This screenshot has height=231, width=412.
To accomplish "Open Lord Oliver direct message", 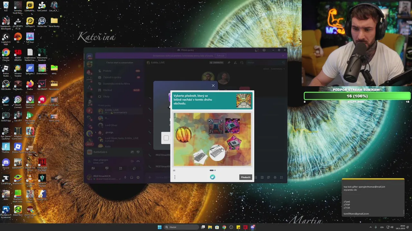I will pos(120,125).
